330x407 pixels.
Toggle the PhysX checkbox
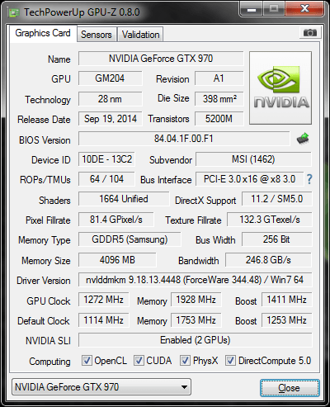pyautogui.click(x=185, y=360)
